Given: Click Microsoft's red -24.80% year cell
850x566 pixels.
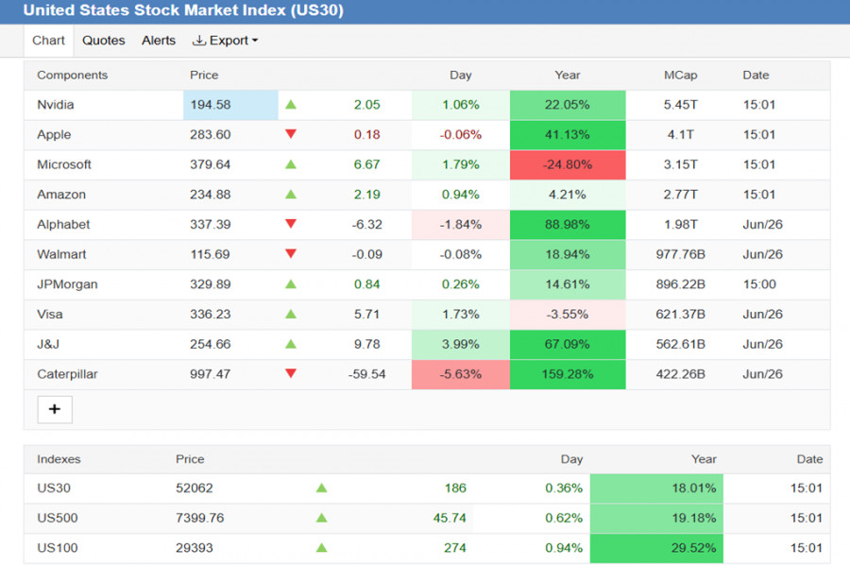Looking at the screenshot, I should [x=568, y=164].
